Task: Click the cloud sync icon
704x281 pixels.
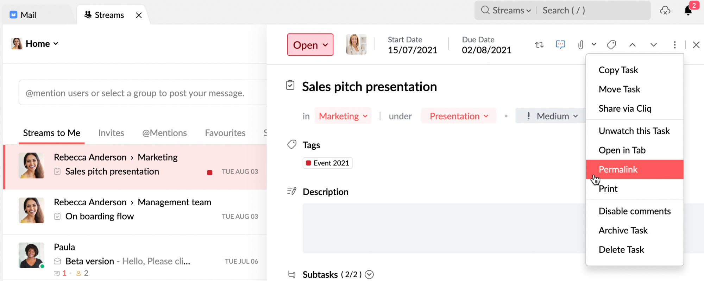Action: (665, 11)
